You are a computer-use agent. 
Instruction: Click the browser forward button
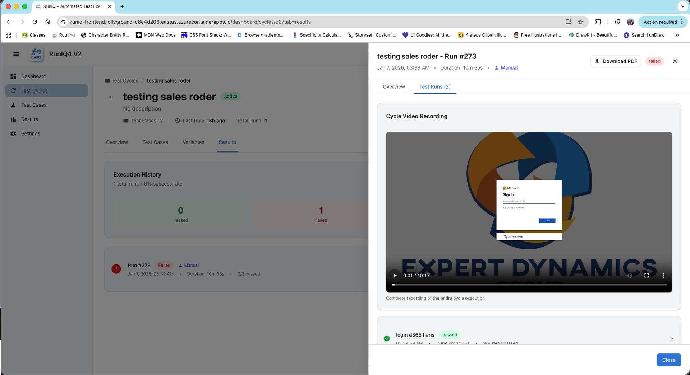point(22,22)
